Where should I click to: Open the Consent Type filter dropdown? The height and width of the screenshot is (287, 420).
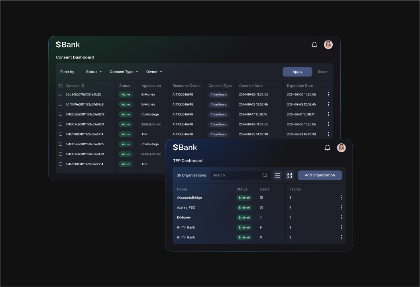[124, 72]
